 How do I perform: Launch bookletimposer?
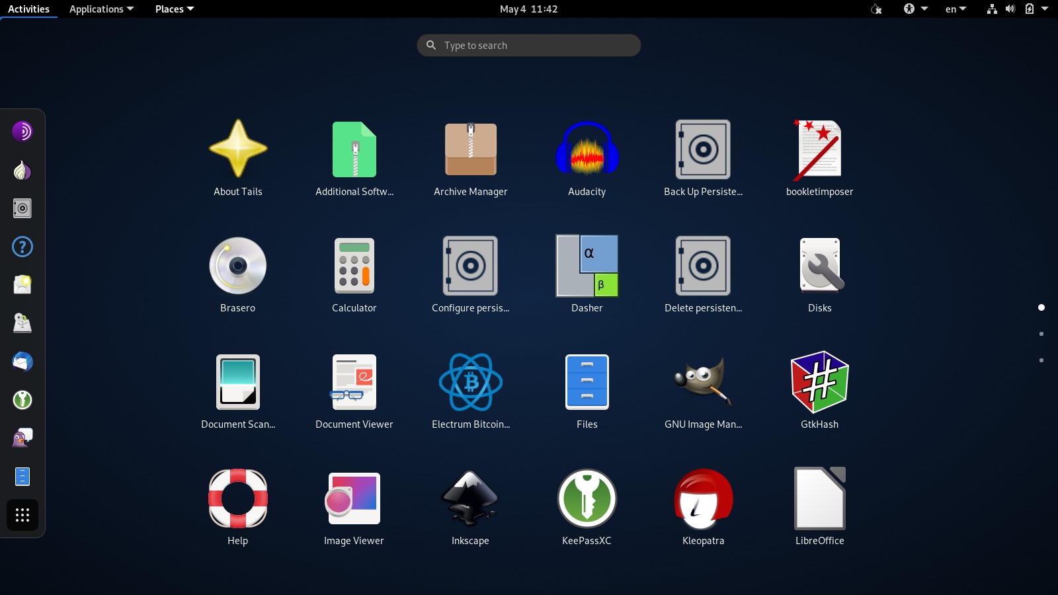[x=820, y=159]
